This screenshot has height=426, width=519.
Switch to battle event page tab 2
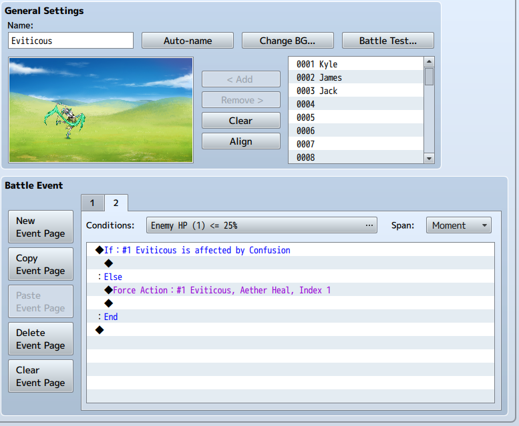pos(116,203)
